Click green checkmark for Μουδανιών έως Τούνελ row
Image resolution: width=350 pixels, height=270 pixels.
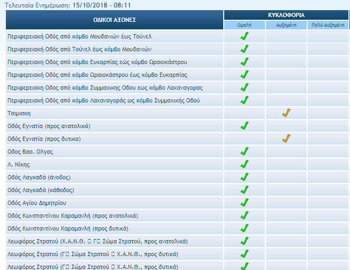coord(245,36)
